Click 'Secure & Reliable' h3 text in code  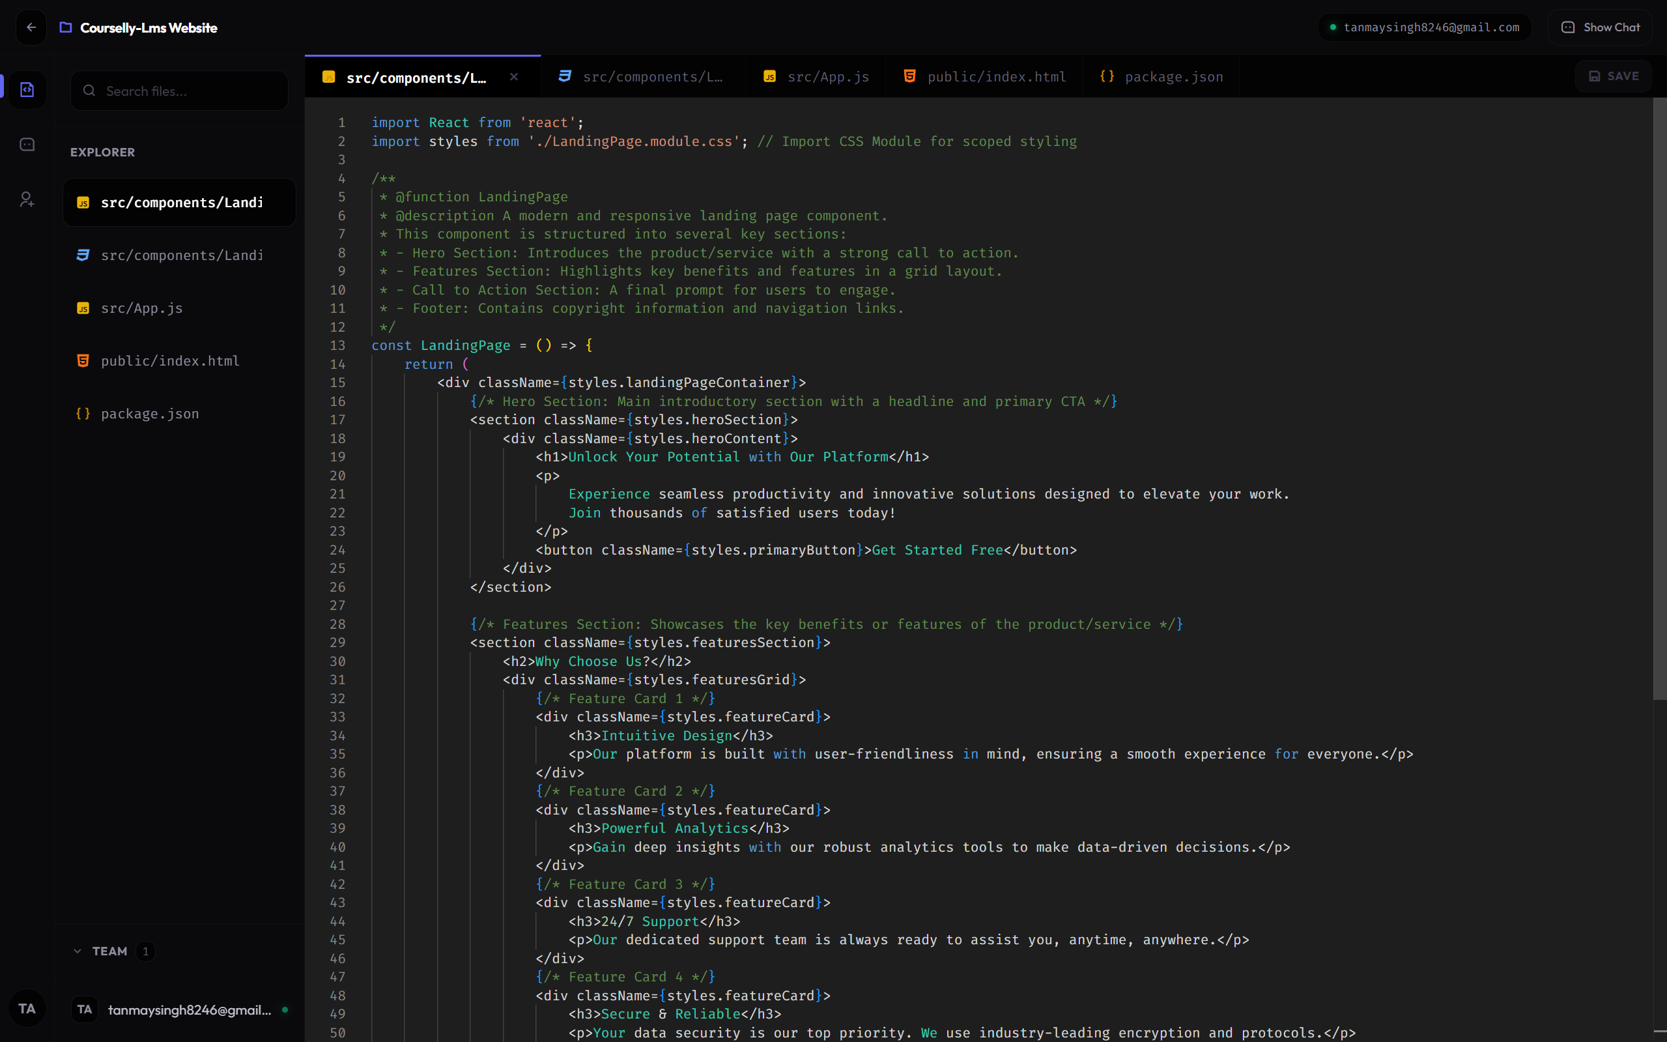tap(671, 1014)
